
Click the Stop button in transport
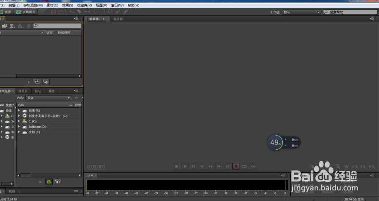(x=177, y=166)
